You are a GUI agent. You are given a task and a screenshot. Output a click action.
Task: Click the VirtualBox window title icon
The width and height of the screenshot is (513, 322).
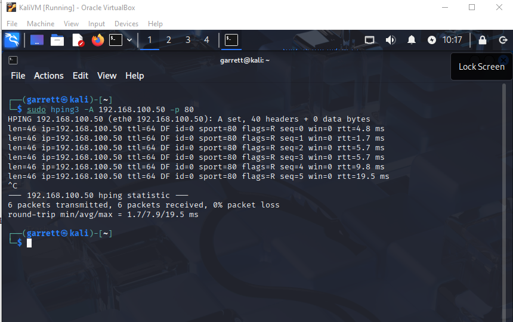pyautogui.click(x=11, y=7)
